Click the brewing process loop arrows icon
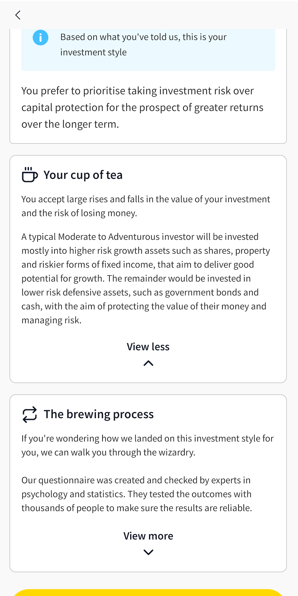 tap(30, 414)
